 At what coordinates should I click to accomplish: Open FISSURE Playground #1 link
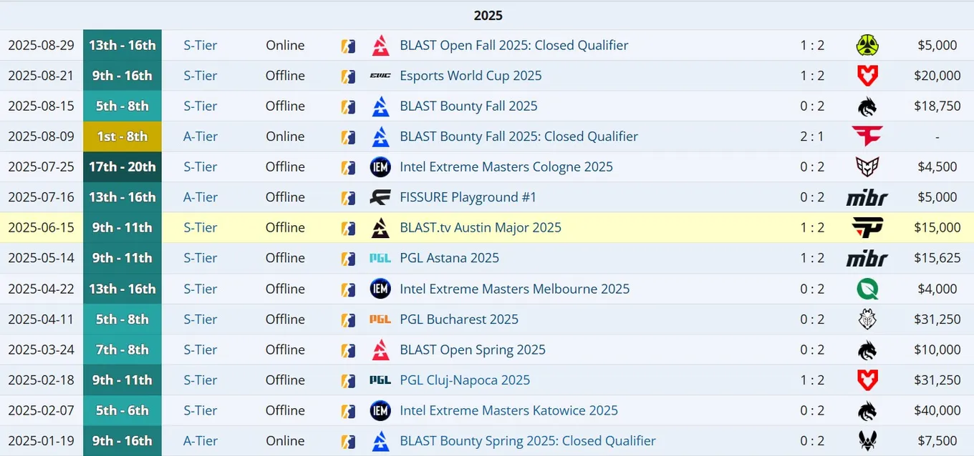[468, 197]
